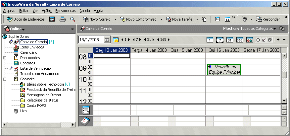Switch to Week view icon (7)

point(220,40)
